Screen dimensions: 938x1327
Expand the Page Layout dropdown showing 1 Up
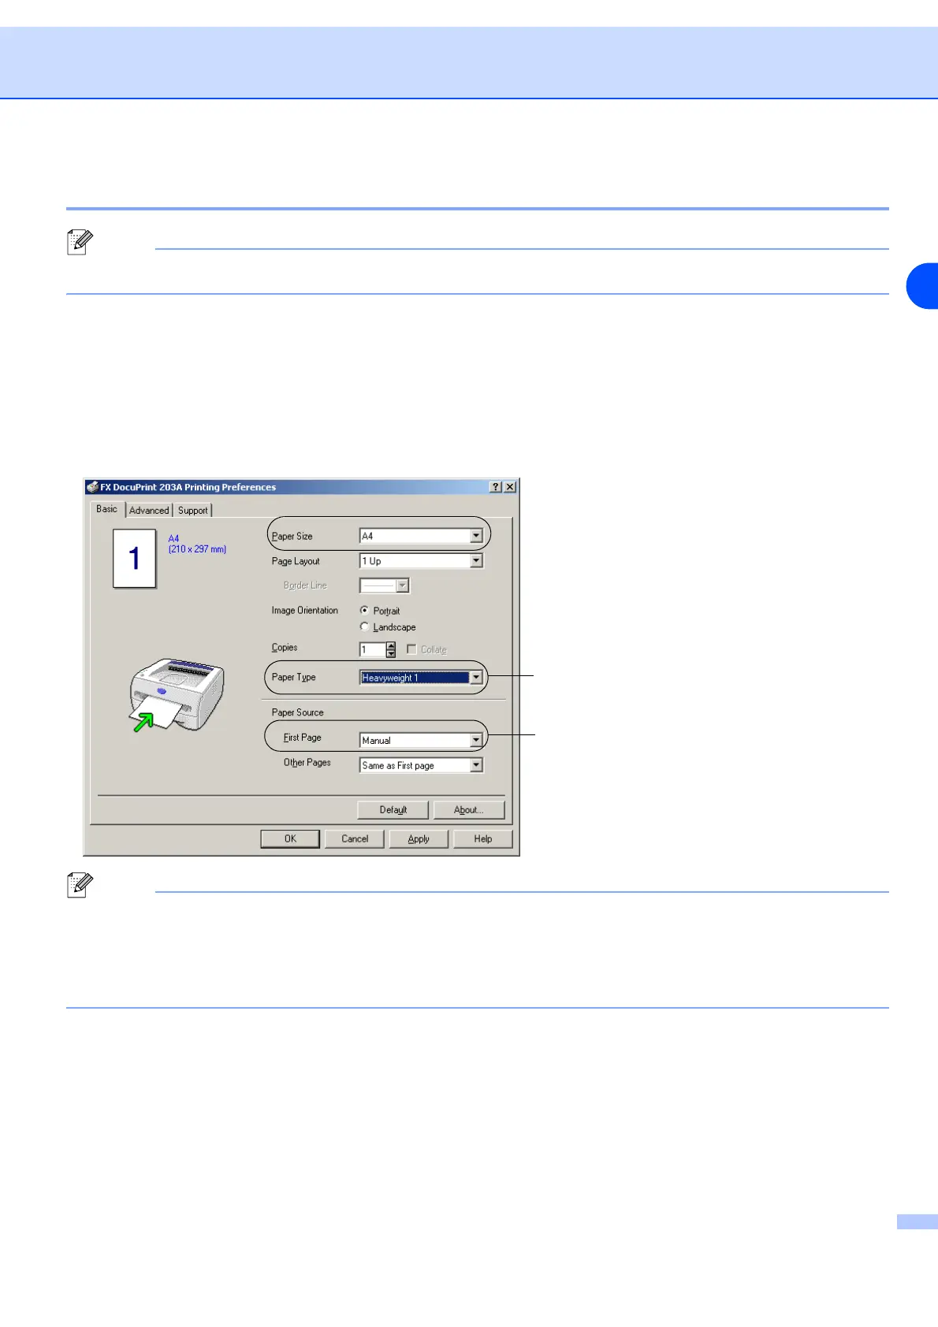click(421, 561)
